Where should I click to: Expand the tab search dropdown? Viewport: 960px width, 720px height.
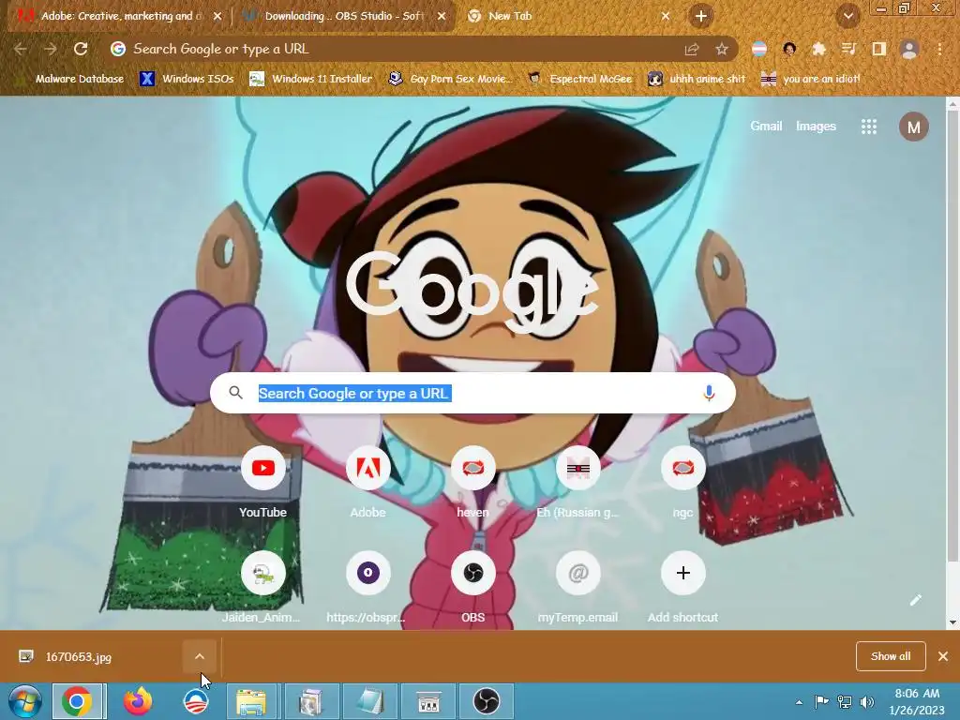coord(847,16)
